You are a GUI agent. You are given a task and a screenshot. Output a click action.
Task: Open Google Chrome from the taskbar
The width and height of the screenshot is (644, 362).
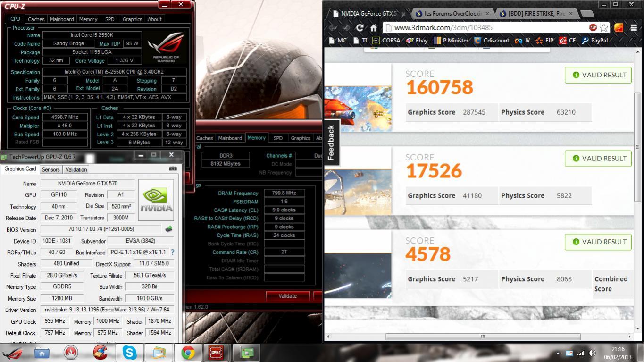188,353
